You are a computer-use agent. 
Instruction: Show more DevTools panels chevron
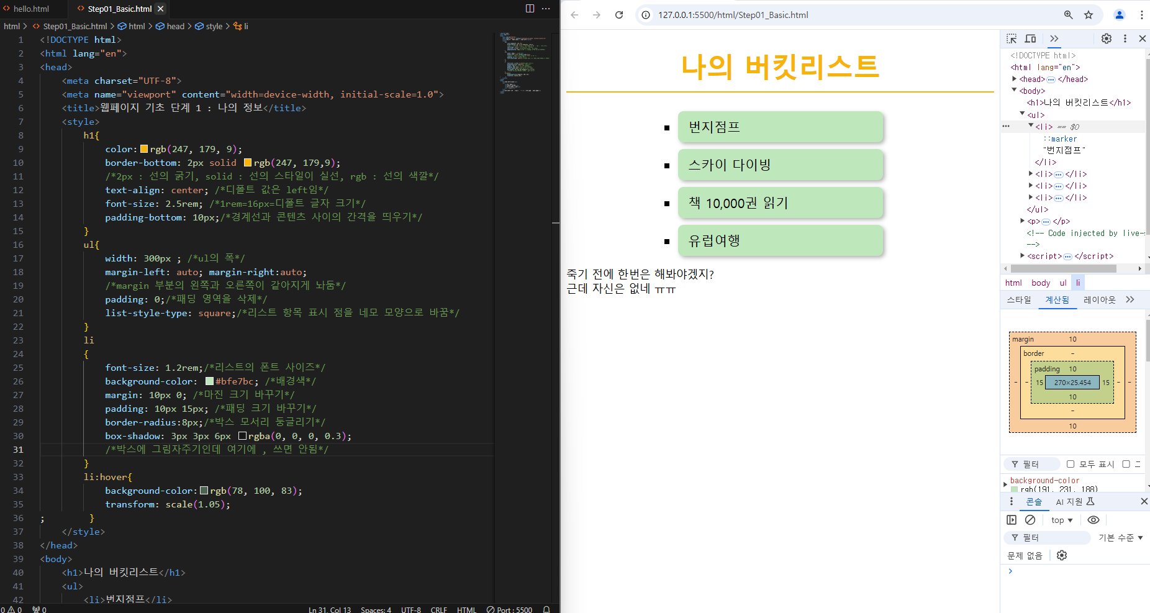pyautogui.click(x=1054, y=39)
